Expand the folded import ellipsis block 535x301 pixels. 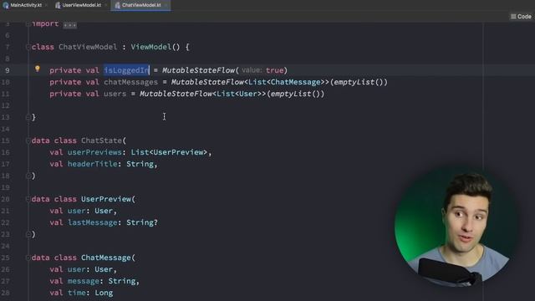pos(69,24)
